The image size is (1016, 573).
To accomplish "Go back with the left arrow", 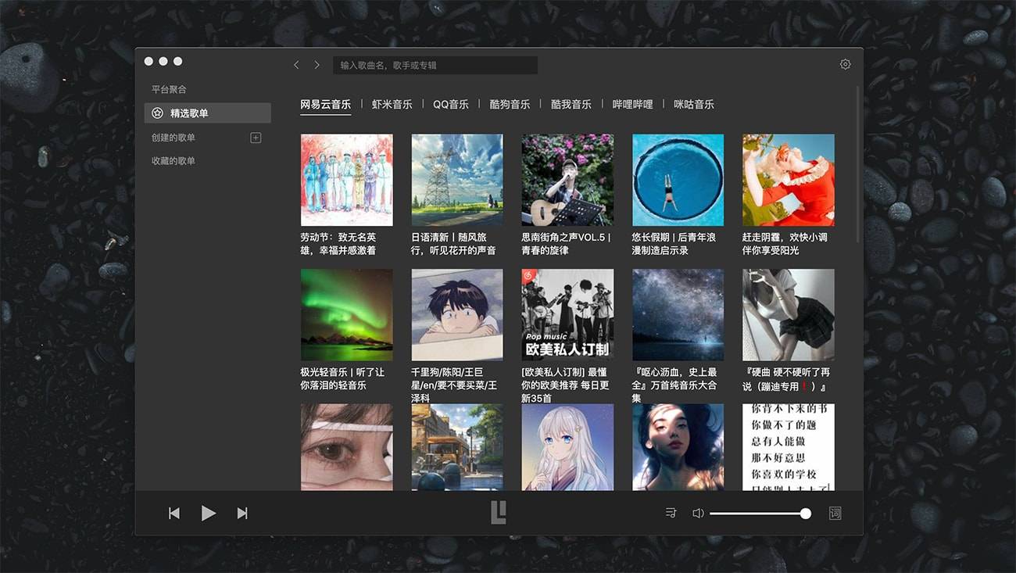I will point(296,65).
